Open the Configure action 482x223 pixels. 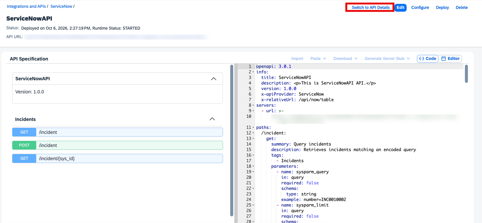(420, 7)
